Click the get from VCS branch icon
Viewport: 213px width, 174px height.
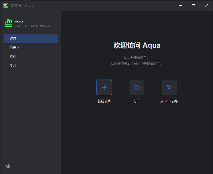(169, 87)
